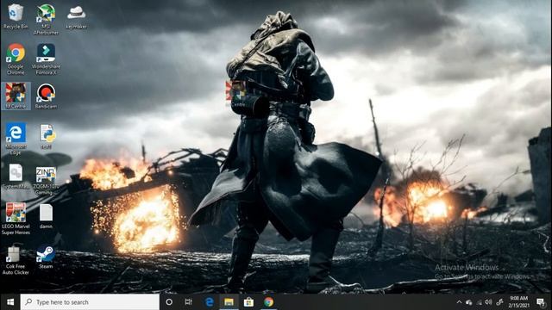Select the Wondershare Filmora X shortcut
Screen dimensions: 552x310
tap(46, 59)
